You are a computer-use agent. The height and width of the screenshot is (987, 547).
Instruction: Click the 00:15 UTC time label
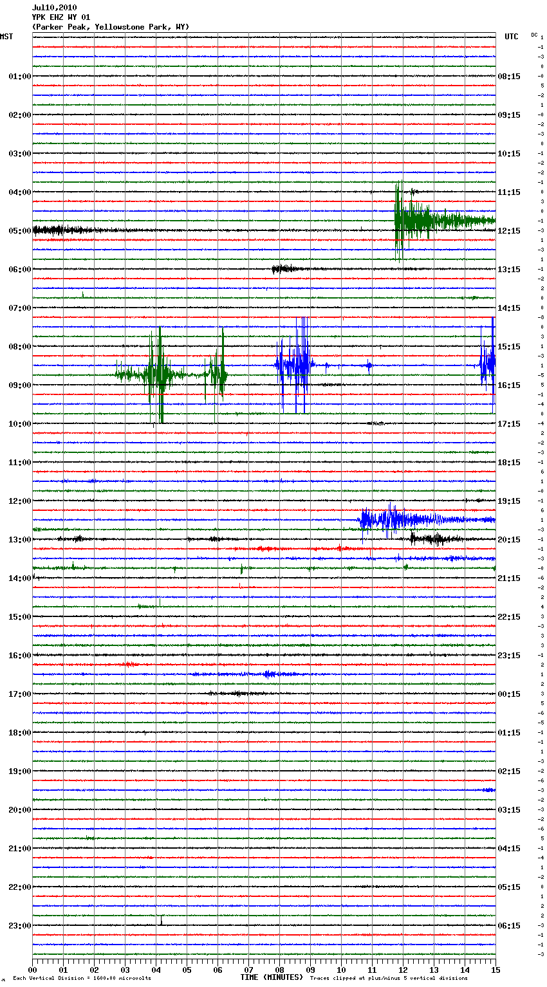click(509, 694)
